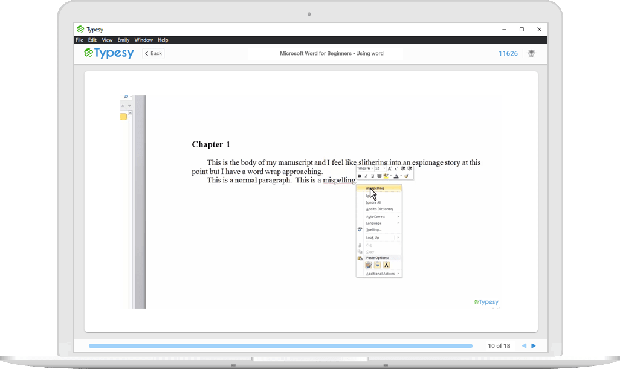Click the 'Chapter 1' heading
620x369 pixels.
211,144
